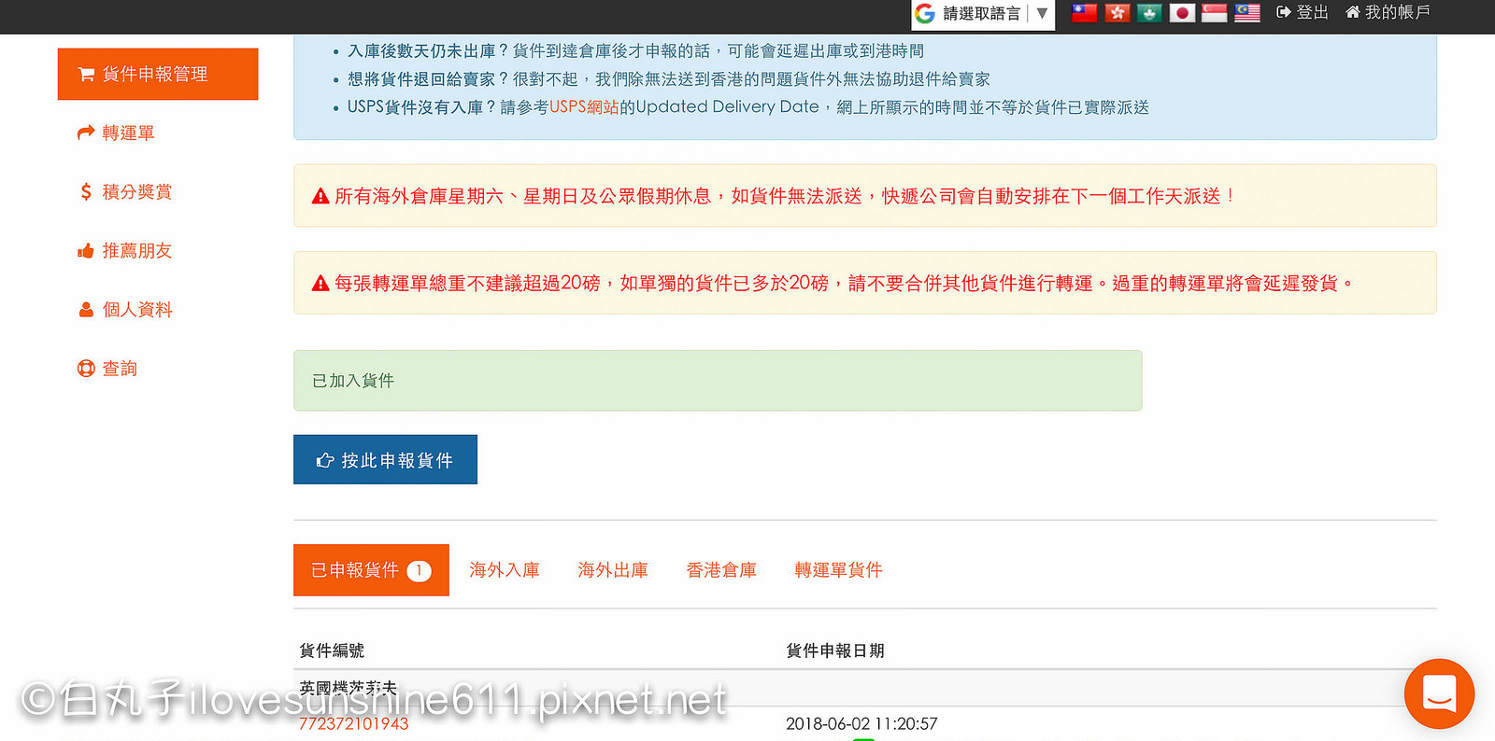Open 轉運單 from the sidebar
Screen dimensions: 1495x741
click(x=128, y=133)
